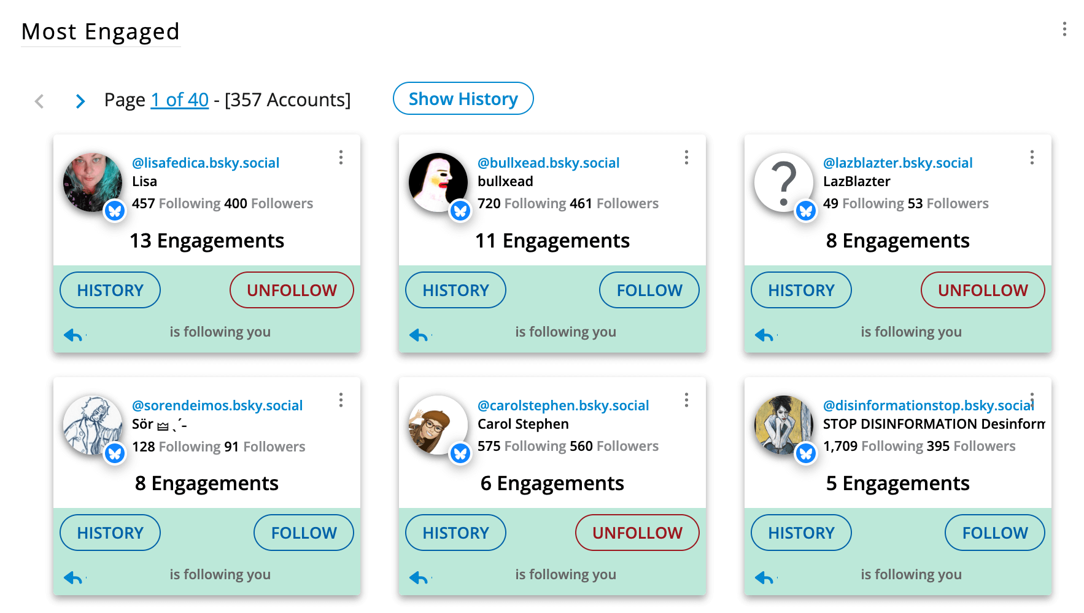Click the Show History button
Screen dimensions: 1084x613
coord(463,98)
